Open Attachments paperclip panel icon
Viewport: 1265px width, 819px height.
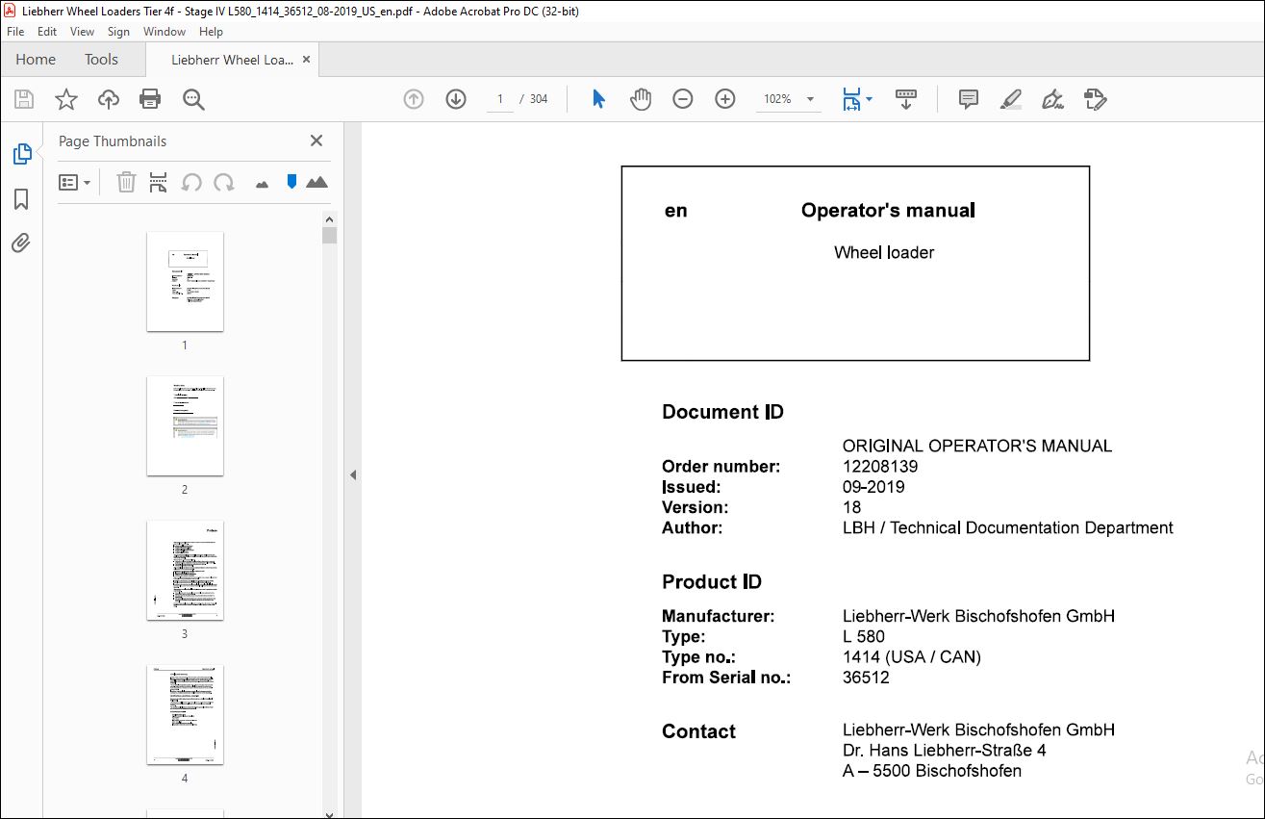(x=21, y=243)
